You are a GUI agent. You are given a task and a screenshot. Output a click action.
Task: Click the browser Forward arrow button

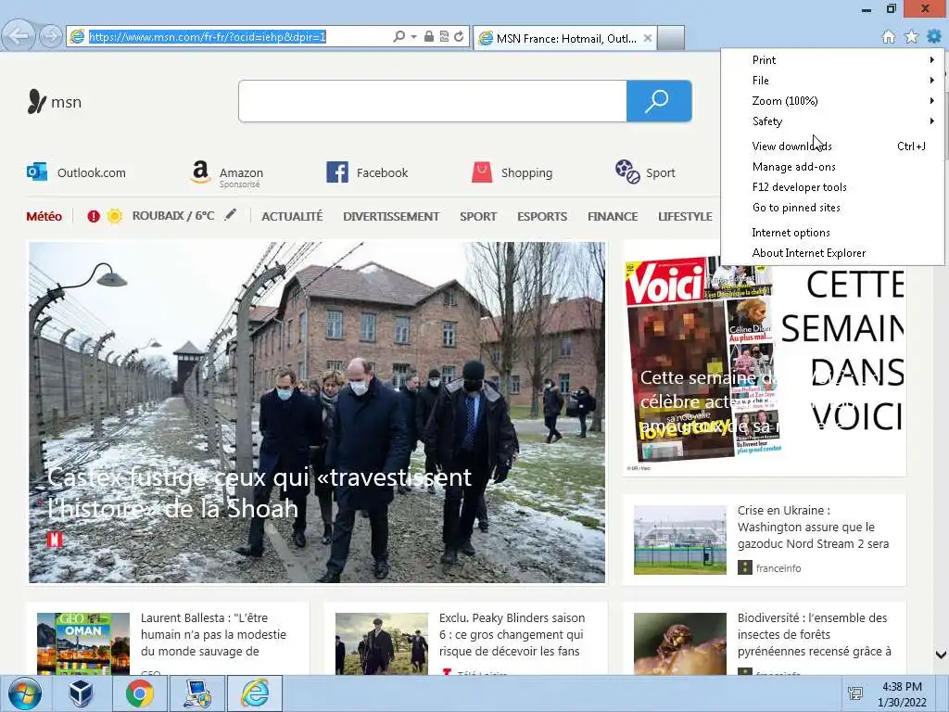pyautogui.click(x=51, y=36)
